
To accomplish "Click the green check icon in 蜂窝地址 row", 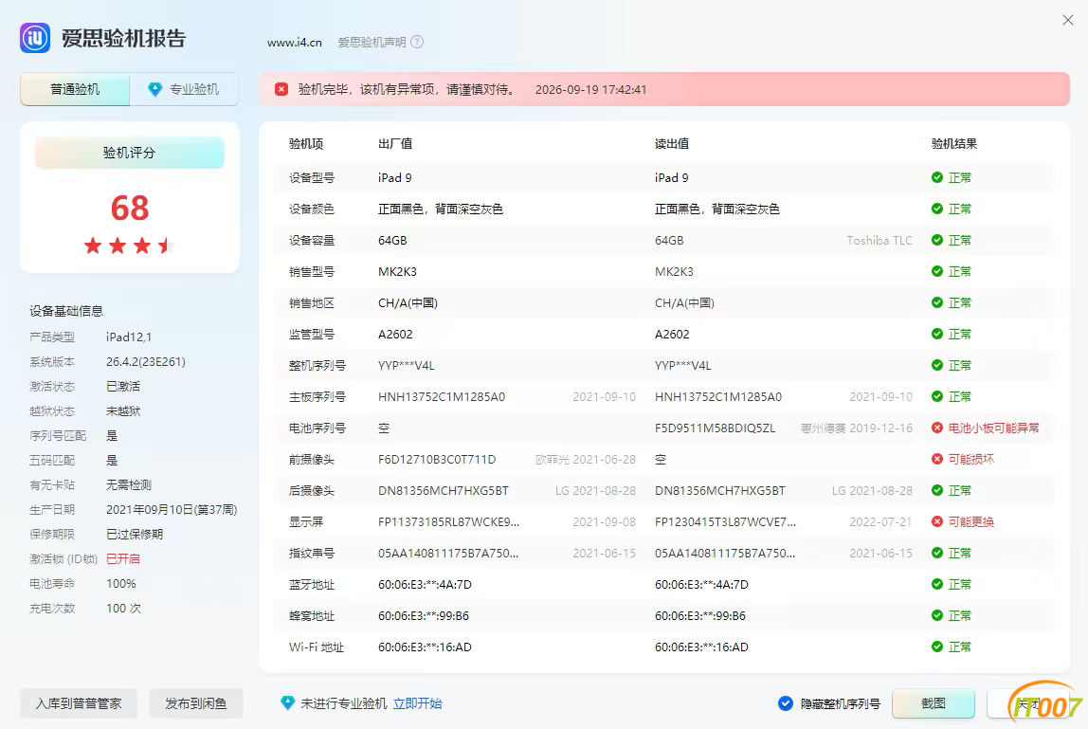I will click(936, 615).
